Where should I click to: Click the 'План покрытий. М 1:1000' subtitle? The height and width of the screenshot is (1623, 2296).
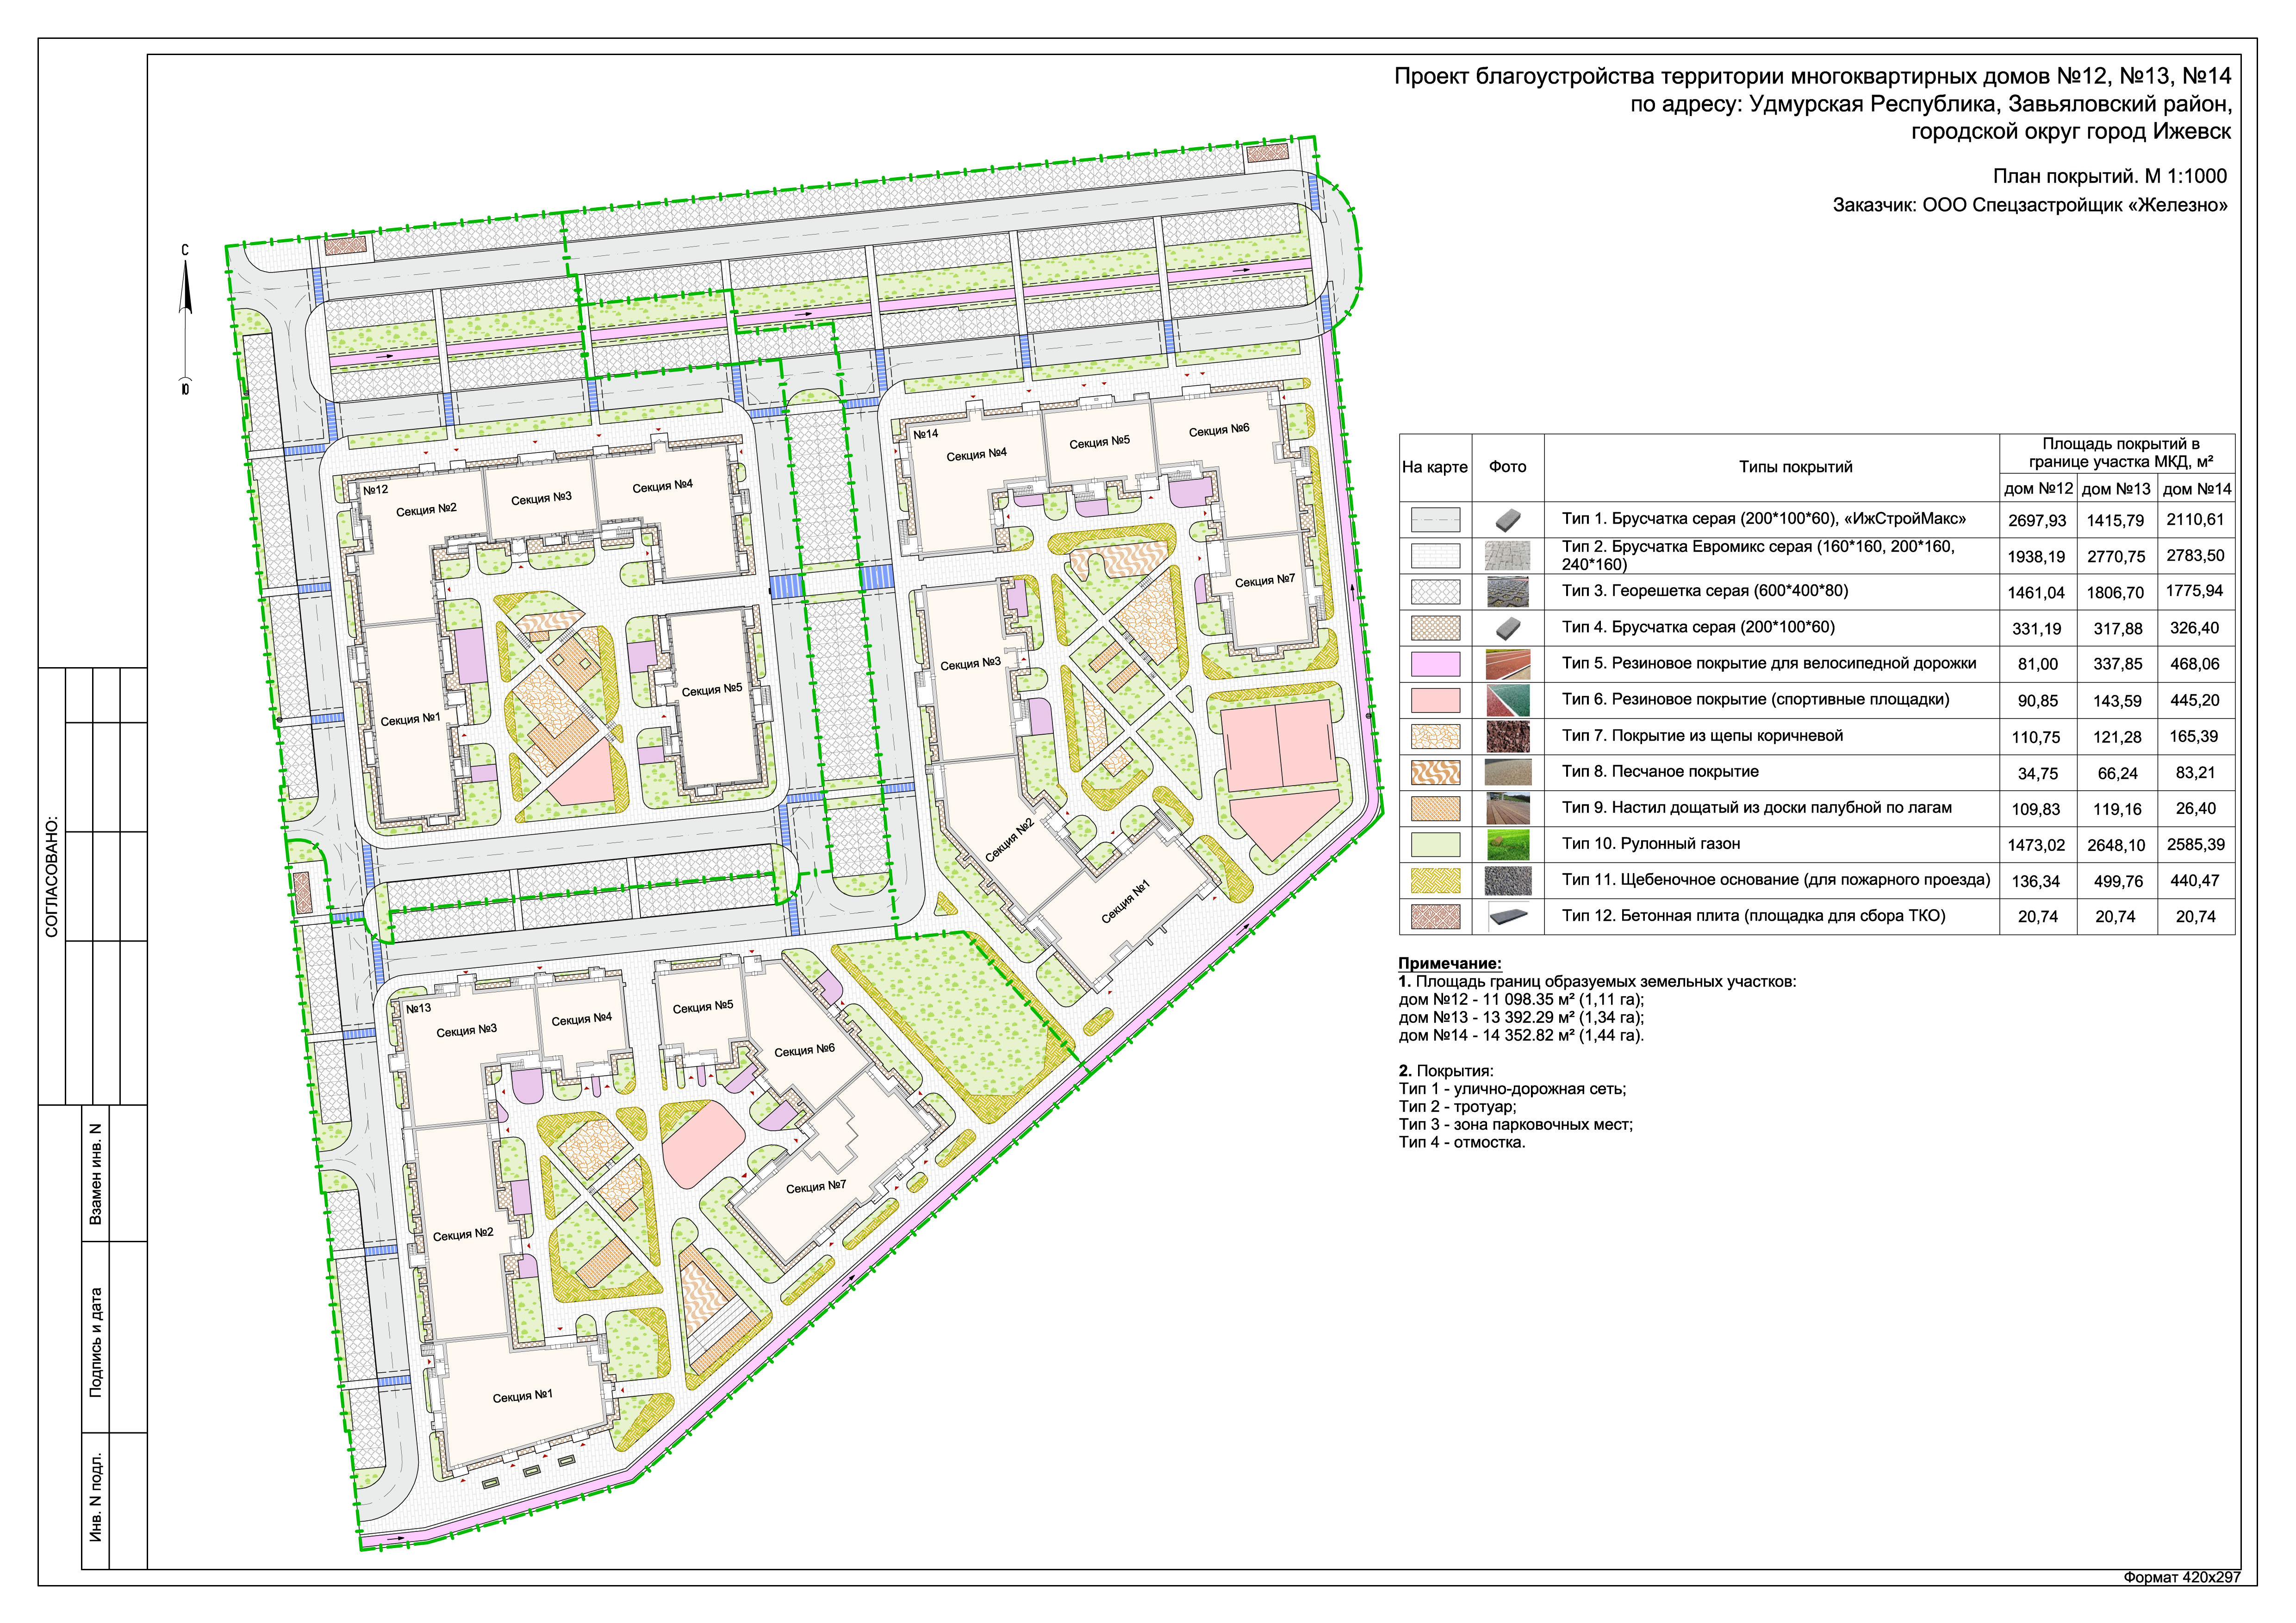click(x=2110, y=177)
